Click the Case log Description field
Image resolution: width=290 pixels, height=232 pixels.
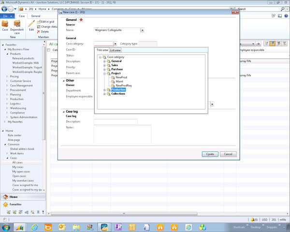pyautogui.click(x=116, y=122)
